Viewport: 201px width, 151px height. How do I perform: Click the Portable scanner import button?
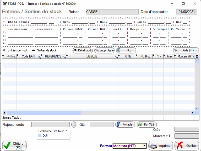click(125, 124)
